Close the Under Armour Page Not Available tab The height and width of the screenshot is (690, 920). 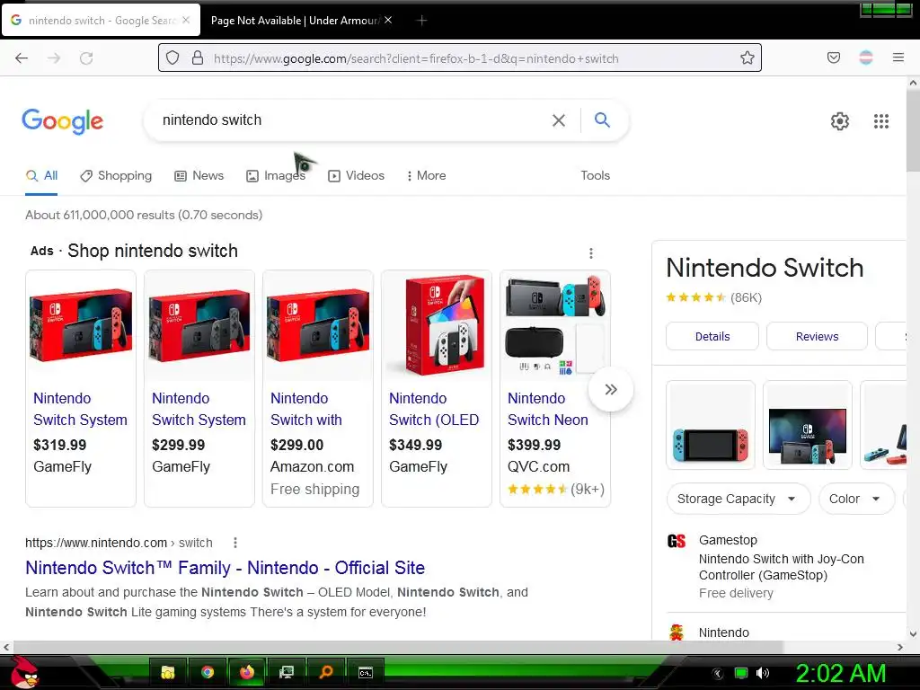pyautogui.click(x=388, y=20)
